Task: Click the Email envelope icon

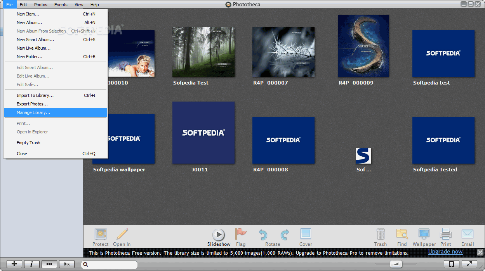Action: 468,234
